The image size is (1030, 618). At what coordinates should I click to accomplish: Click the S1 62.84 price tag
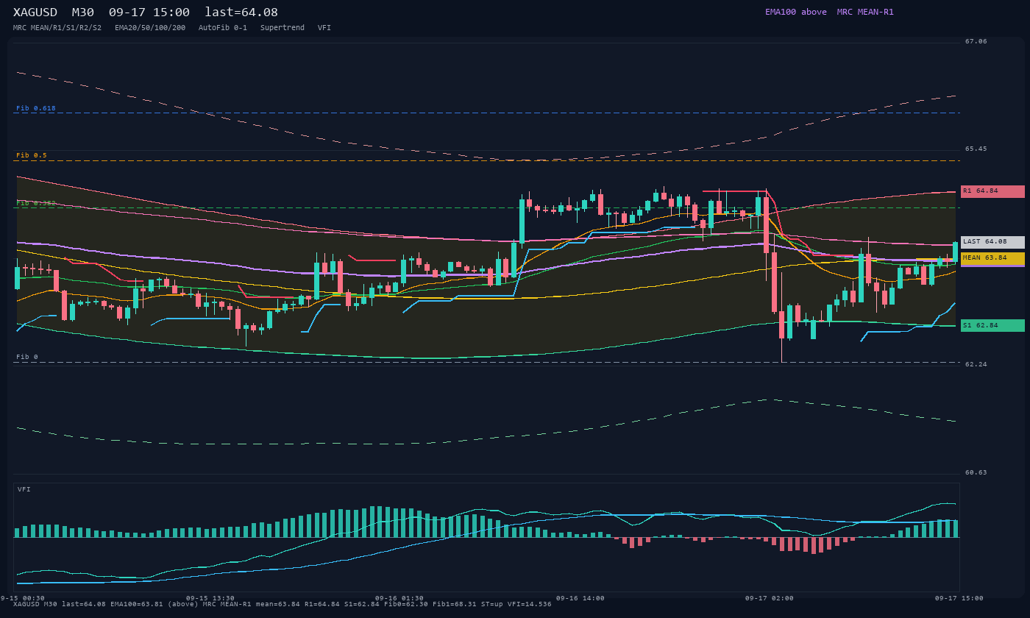point(992,325)
